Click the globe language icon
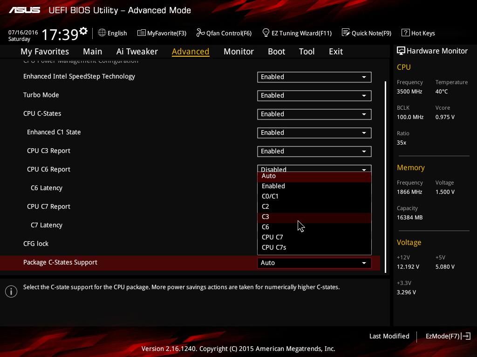The width and height of the screenshot is (477, 357). click(102, 33)
